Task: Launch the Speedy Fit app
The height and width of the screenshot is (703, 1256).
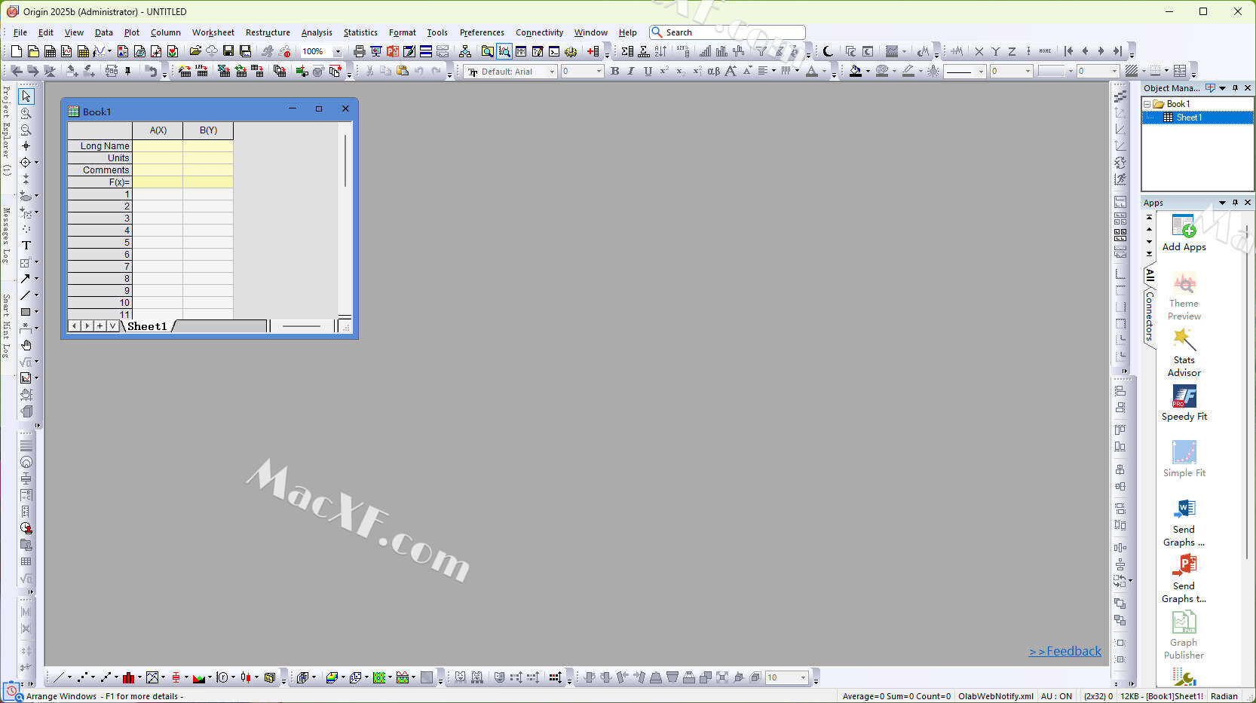Action: point(1184,403)
